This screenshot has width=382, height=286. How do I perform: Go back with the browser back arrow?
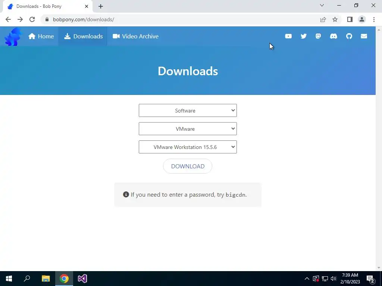click(8, 19)
